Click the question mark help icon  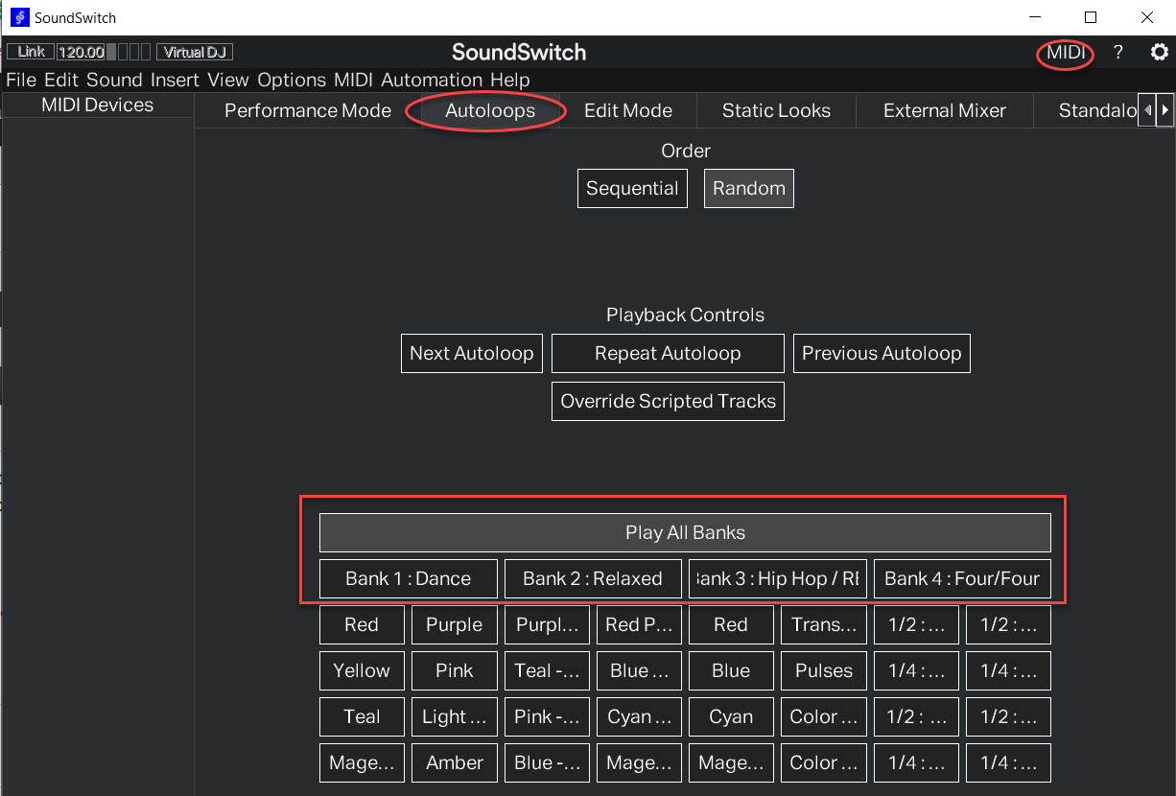pos(1117,53)
